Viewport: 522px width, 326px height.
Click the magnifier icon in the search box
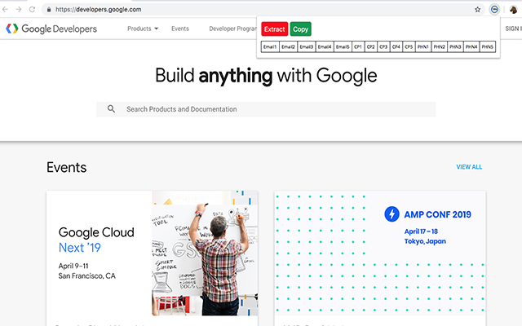coord(111,108)
